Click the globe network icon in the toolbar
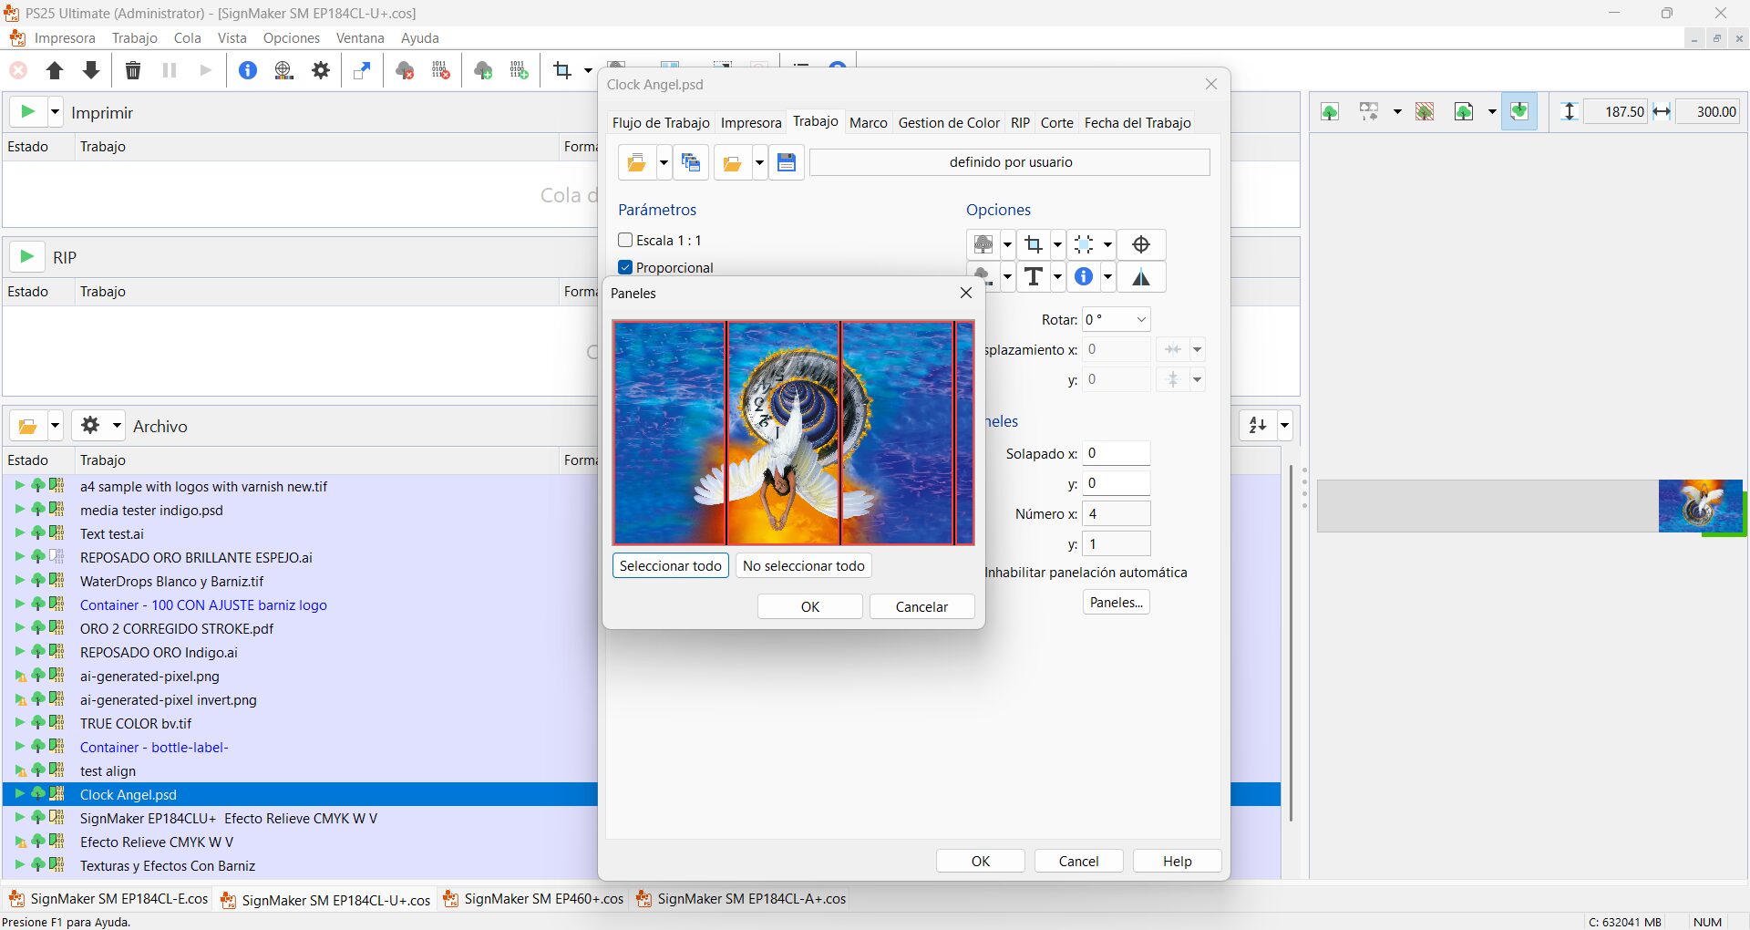Image resolution: width=1750 pixels, height=930 pixels. 284,70
